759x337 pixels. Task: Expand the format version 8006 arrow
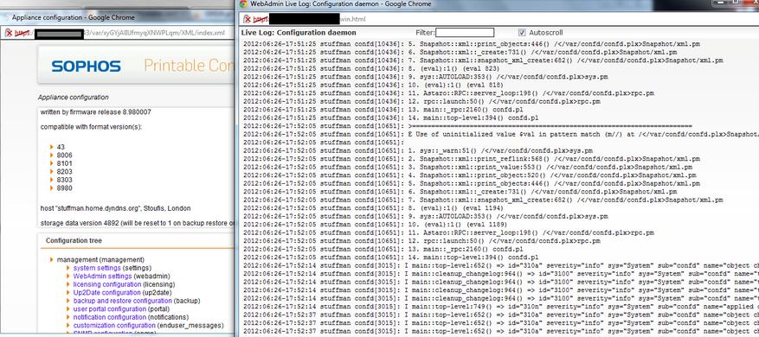pos(52,156)
